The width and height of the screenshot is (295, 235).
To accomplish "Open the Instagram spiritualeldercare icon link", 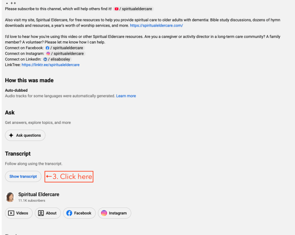I will tap(48, 54).
